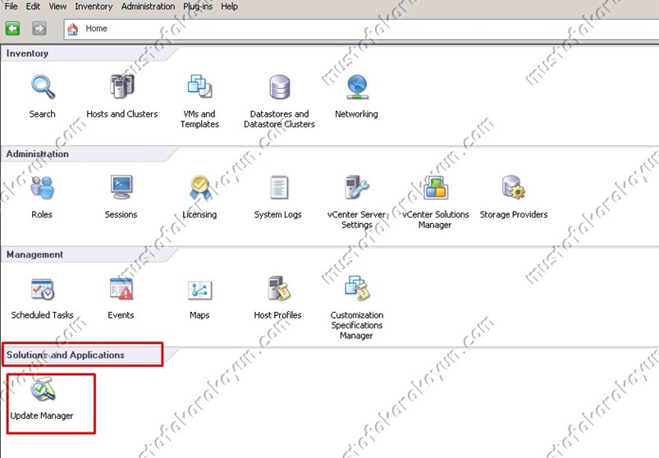
Task: Click the 'Licensing' label text
Action: pyautogui.click(x=199, y=214)
